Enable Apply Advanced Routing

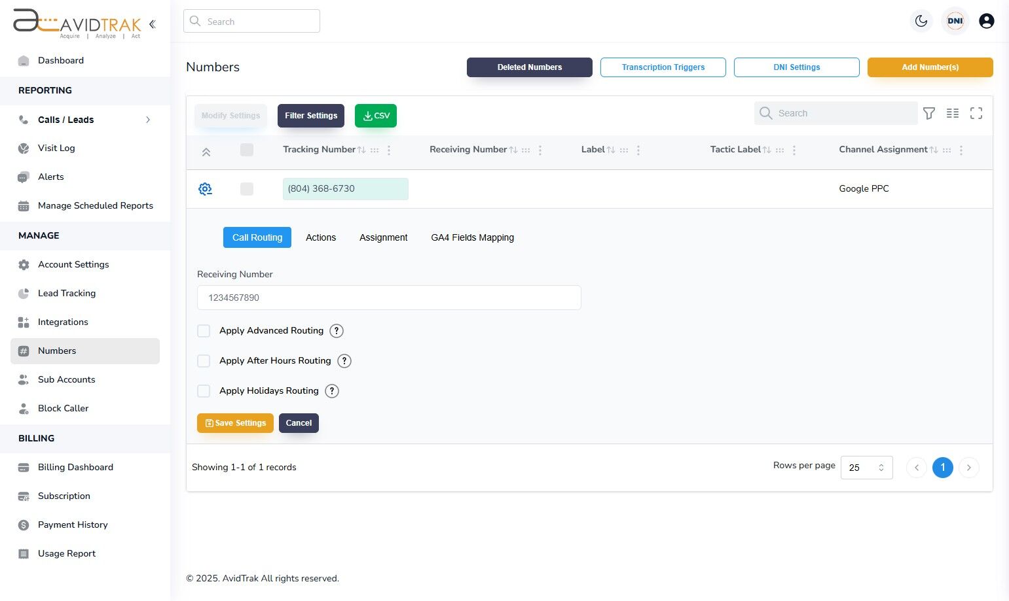(204, 331)
